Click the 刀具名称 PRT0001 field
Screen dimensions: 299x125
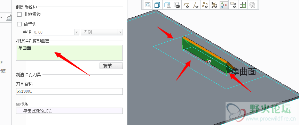click(x=69, y=91)
